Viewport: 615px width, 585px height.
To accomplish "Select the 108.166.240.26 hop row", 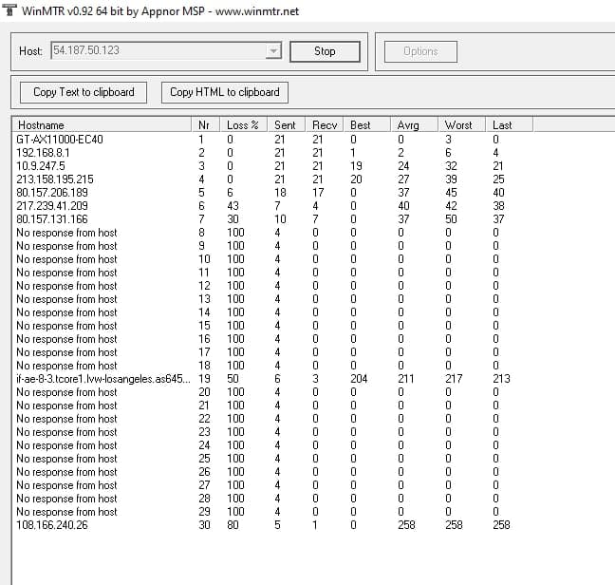I will point(52,525).
